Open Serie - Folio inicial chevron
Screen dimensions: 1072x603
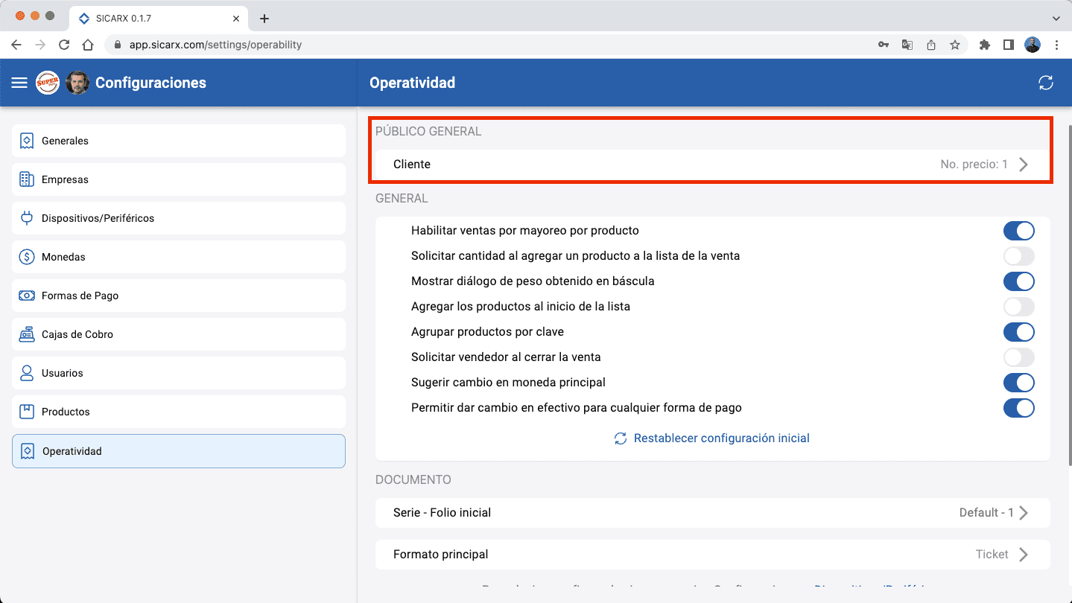click(1024, 513)
